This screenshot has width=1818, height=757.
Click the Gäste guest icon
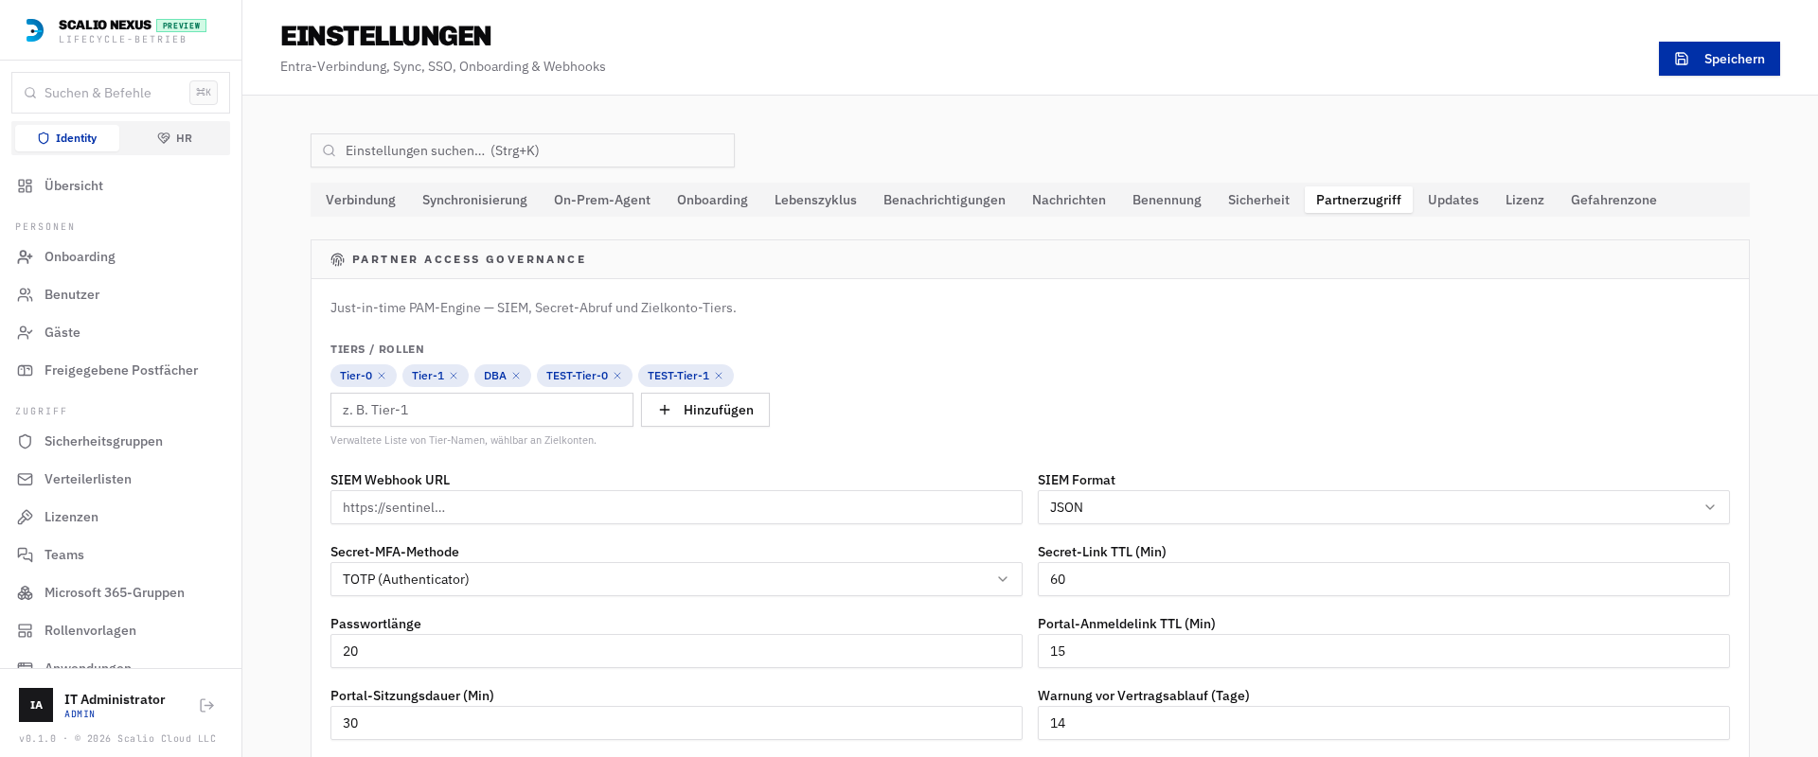pyautogui.click(x=26, y=332)
